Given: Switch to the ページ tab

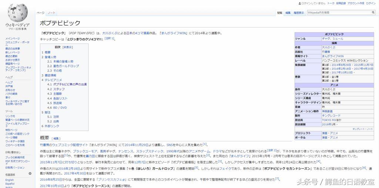Looking at the screenshot, I should 41,13.
